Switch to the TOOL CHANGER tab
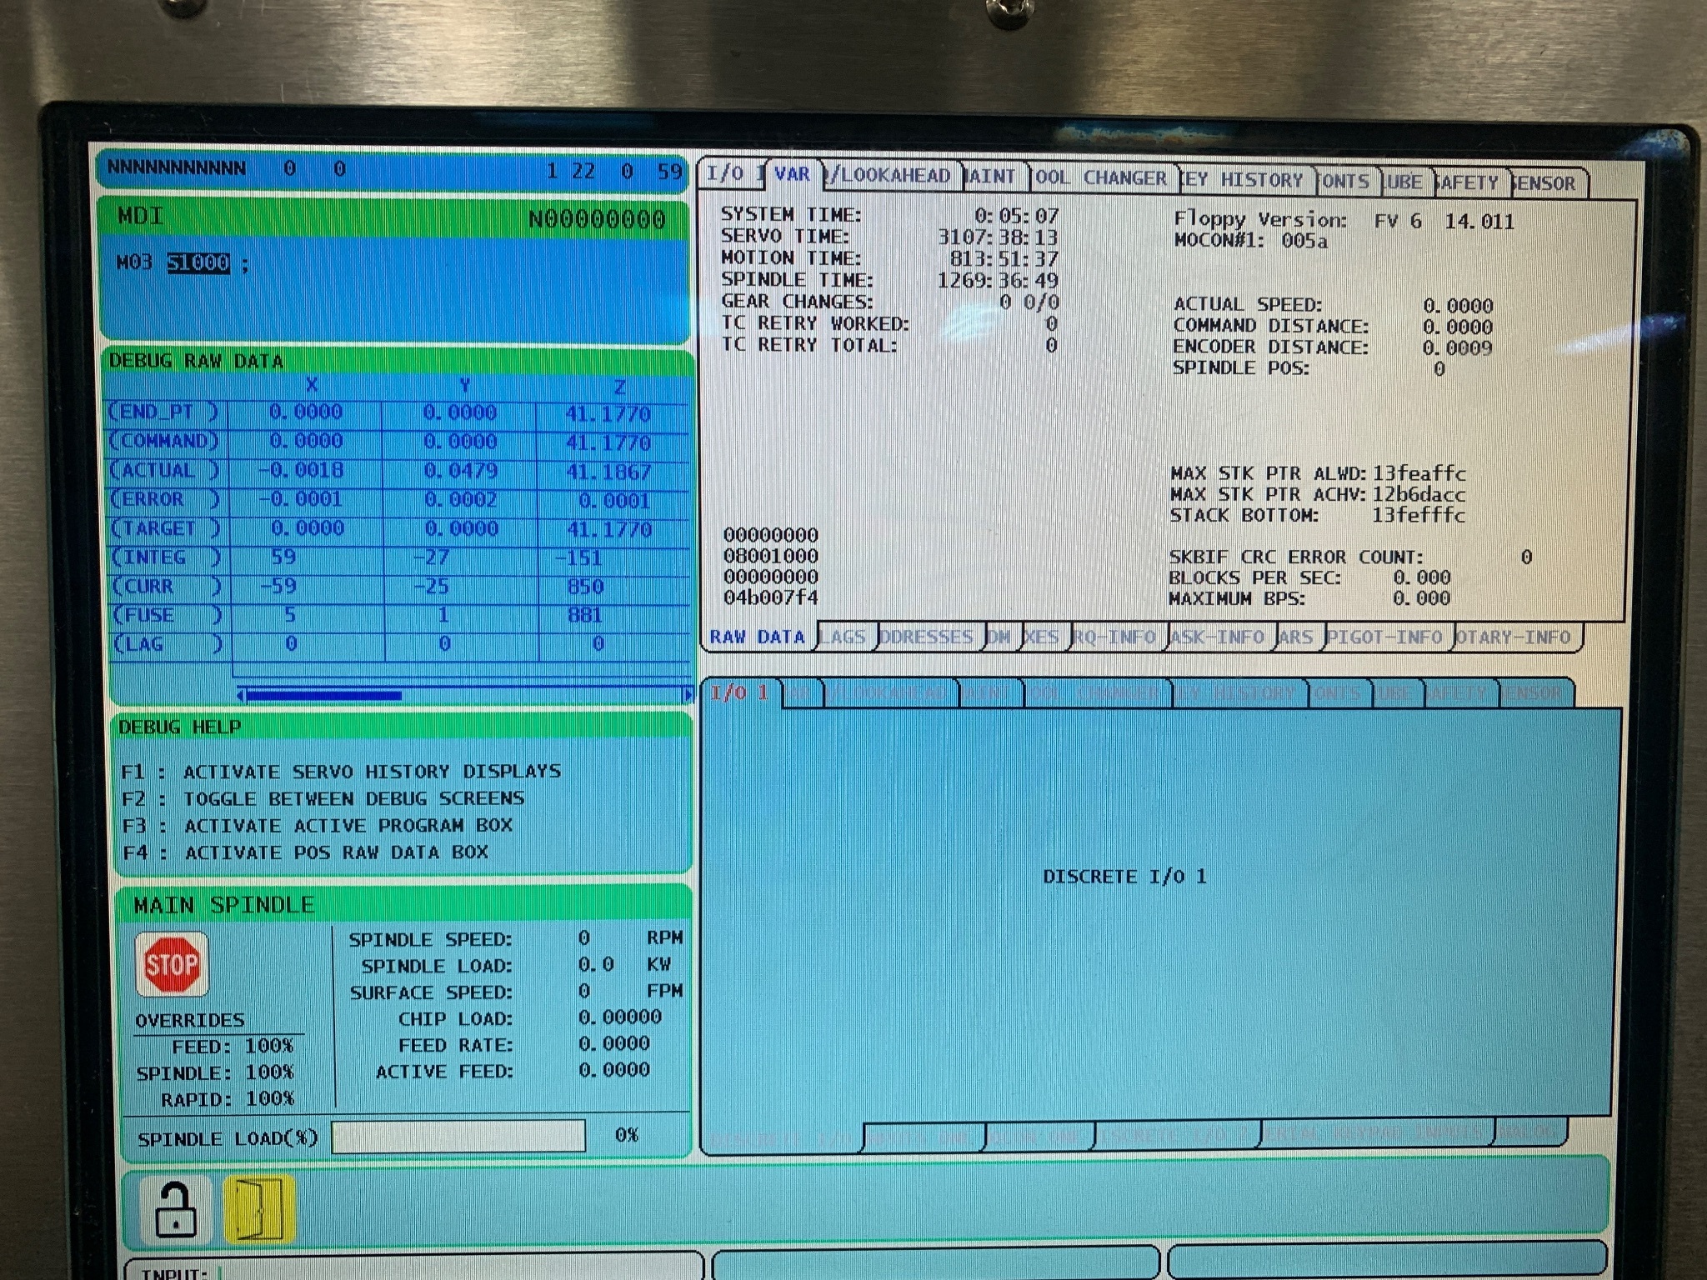 point(1101,178)
